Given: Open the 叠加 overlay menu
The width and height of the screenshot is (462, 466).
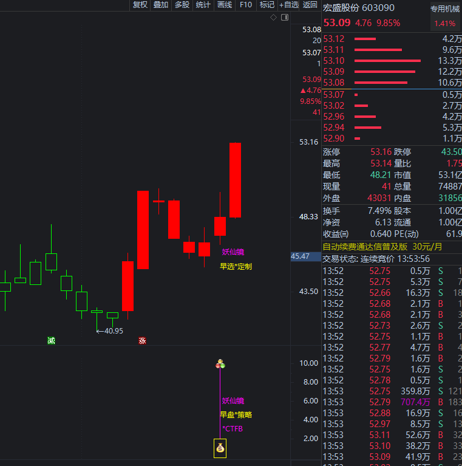Looking at the screenshot, I should [161, 5].
